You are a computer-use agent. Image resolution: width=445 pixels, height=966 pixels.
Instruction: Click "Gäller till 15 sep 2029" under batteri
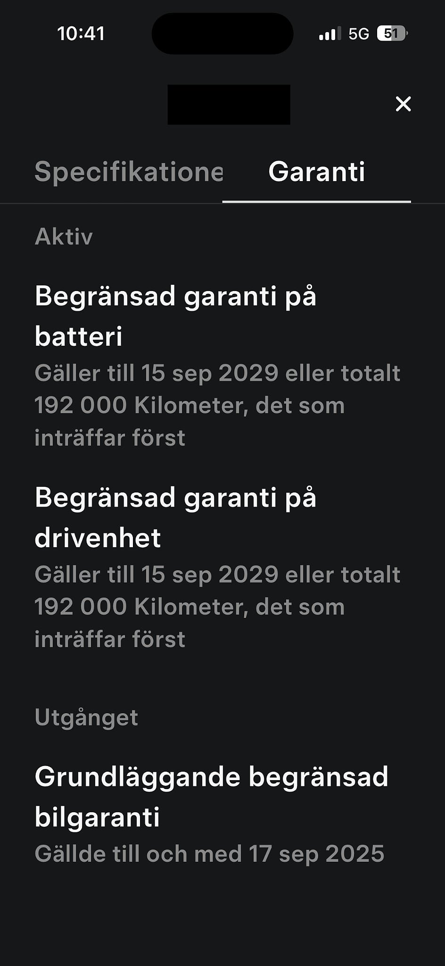pos(157,373)
